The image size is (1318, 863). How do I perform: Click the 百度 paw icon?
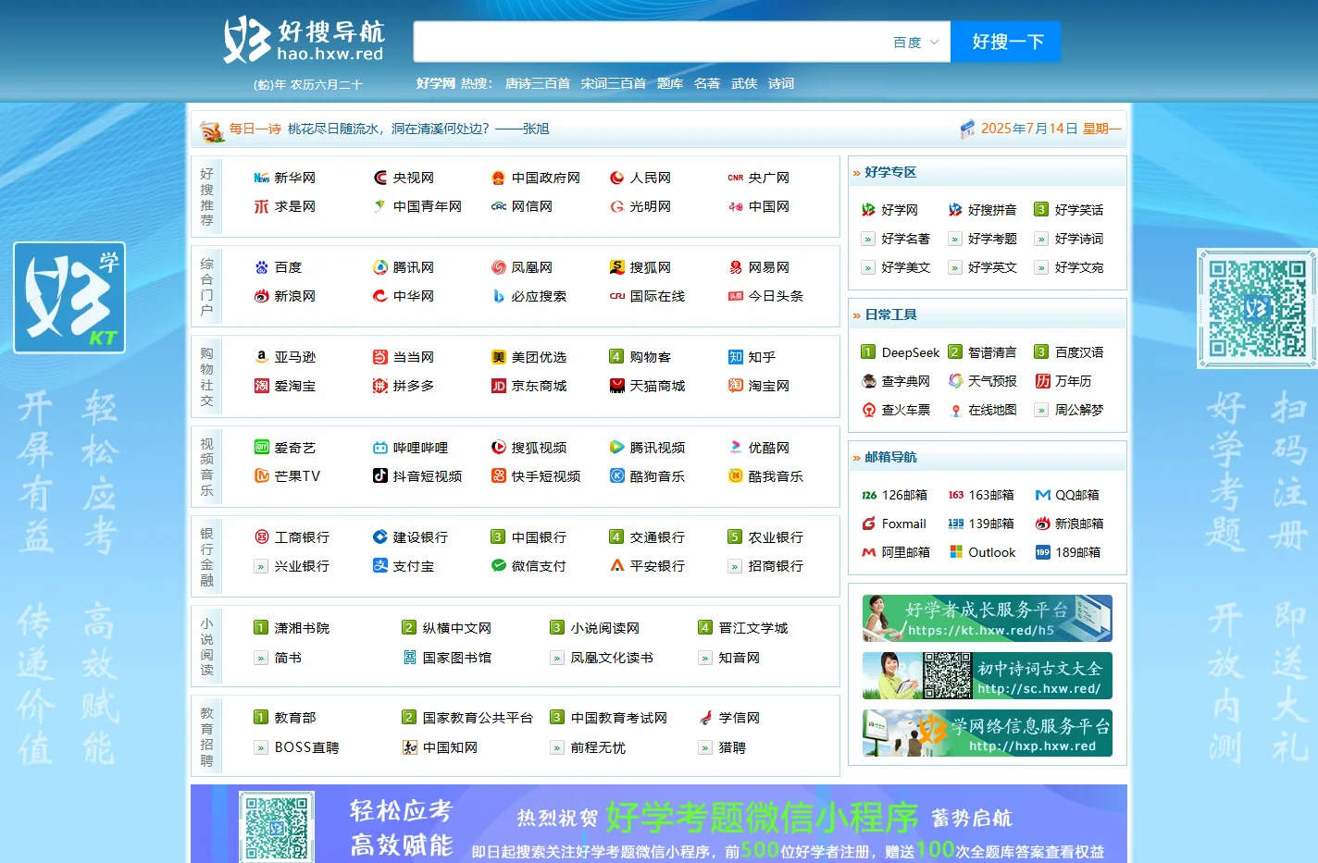pyautogui.click(x=262, y=267)
